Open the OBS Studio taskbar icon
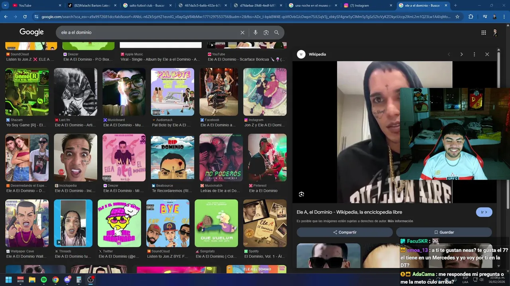The height and width of the screenshot is (286, 510). [90, 280]
